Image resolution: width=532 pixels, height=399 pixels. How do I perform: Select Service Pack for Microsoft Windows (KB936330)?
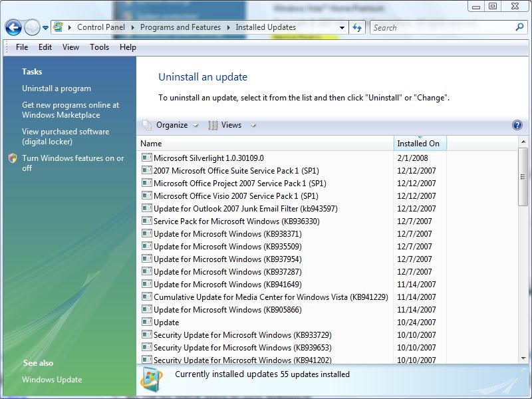click(x=237, y=221)
